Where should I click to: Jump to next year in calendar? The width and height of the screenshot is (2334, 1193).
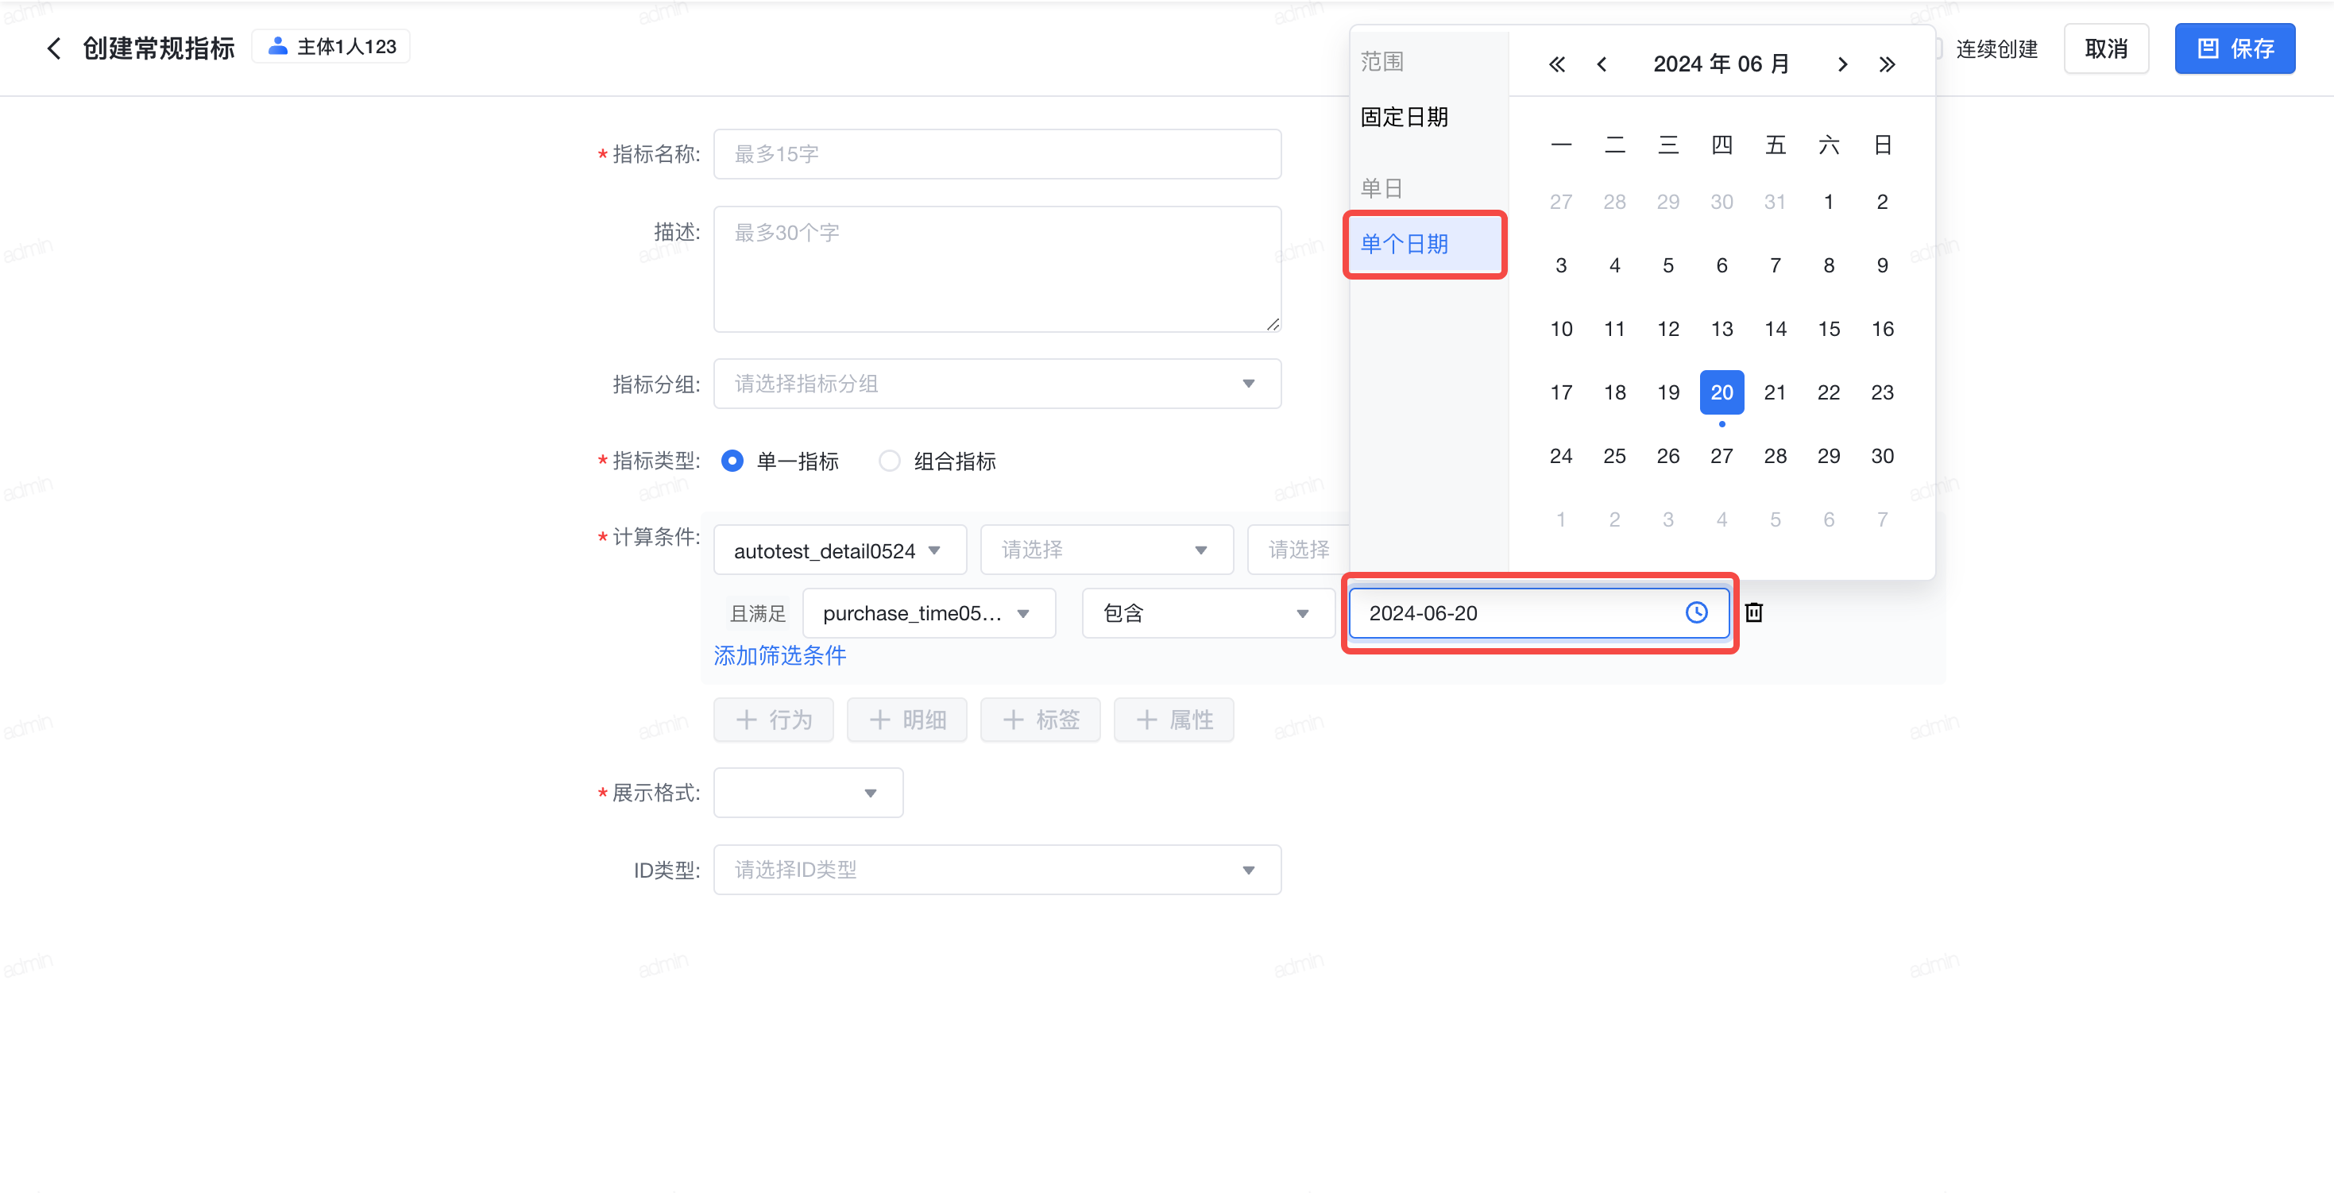tap(1887, 64)
